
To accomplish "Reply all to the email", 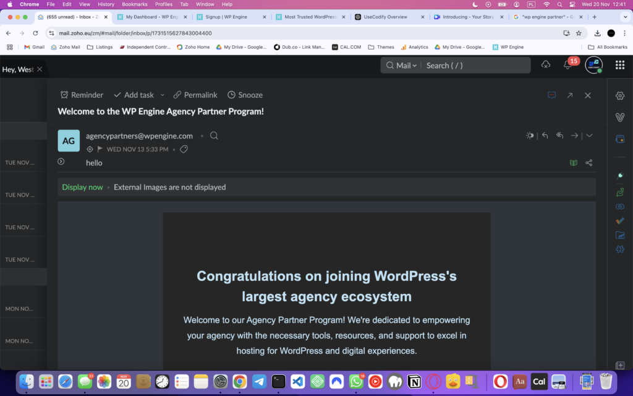I will coord(559,136).
